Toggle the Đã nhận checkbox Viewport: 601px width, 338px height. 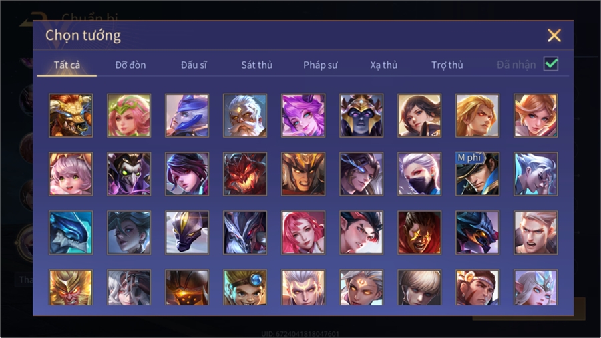pos(551,64)
